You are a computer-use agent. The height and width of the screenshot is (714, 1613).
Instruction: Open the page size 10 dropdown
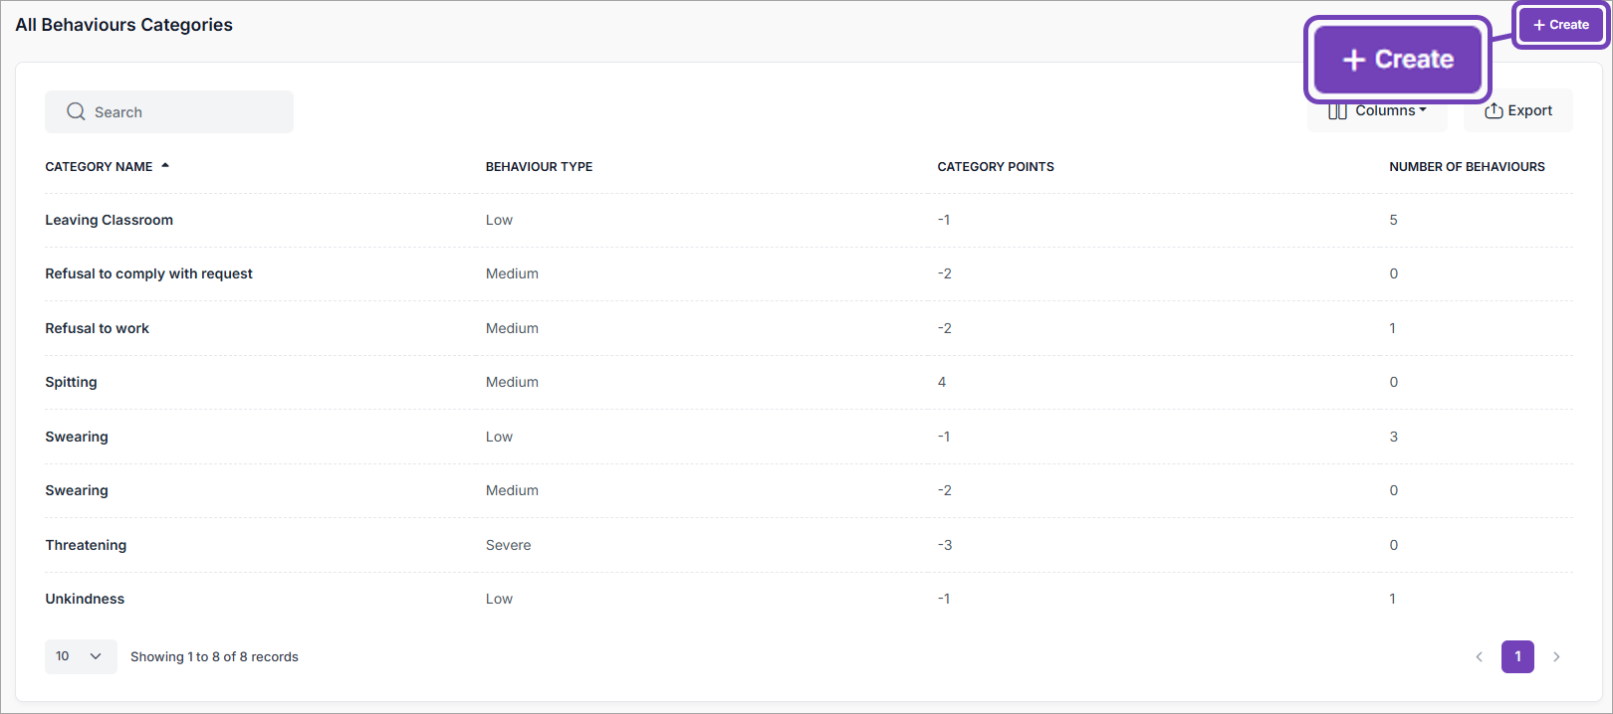point(80,656)
